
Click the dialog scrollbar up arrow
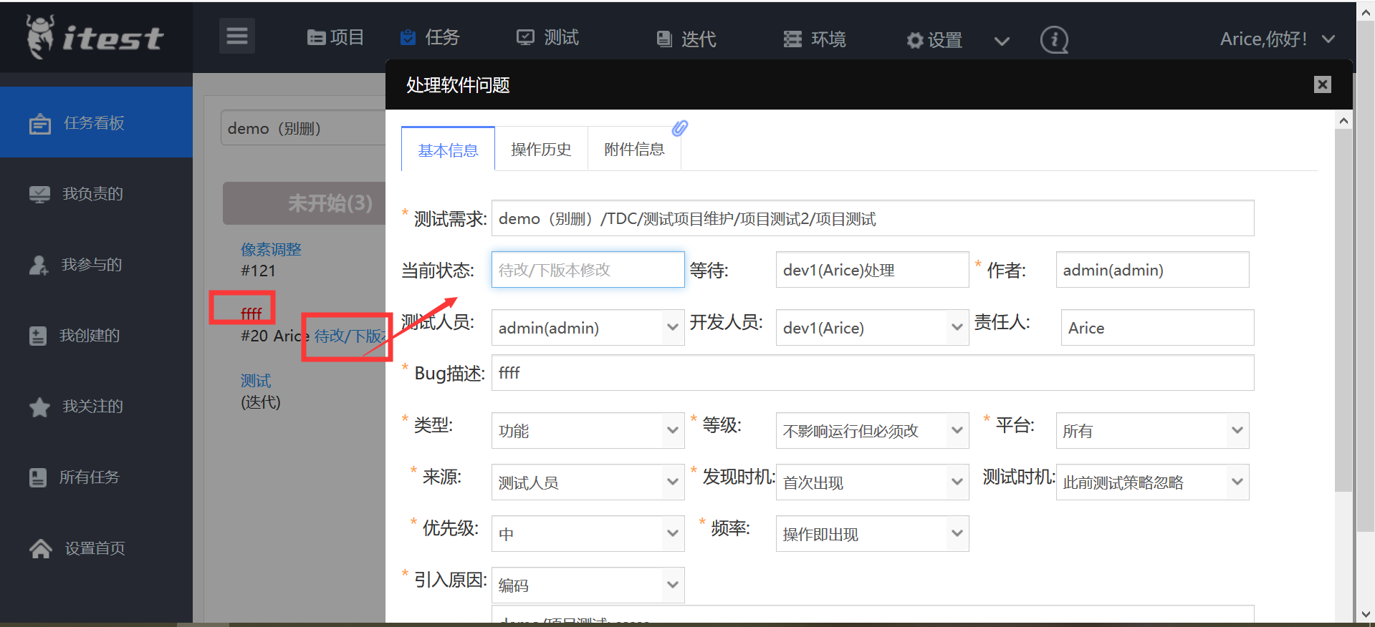point(1343,120)
